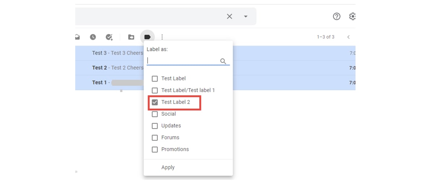Go to newer page chevron
Viewport: 434px width, 181px height.
349,37
